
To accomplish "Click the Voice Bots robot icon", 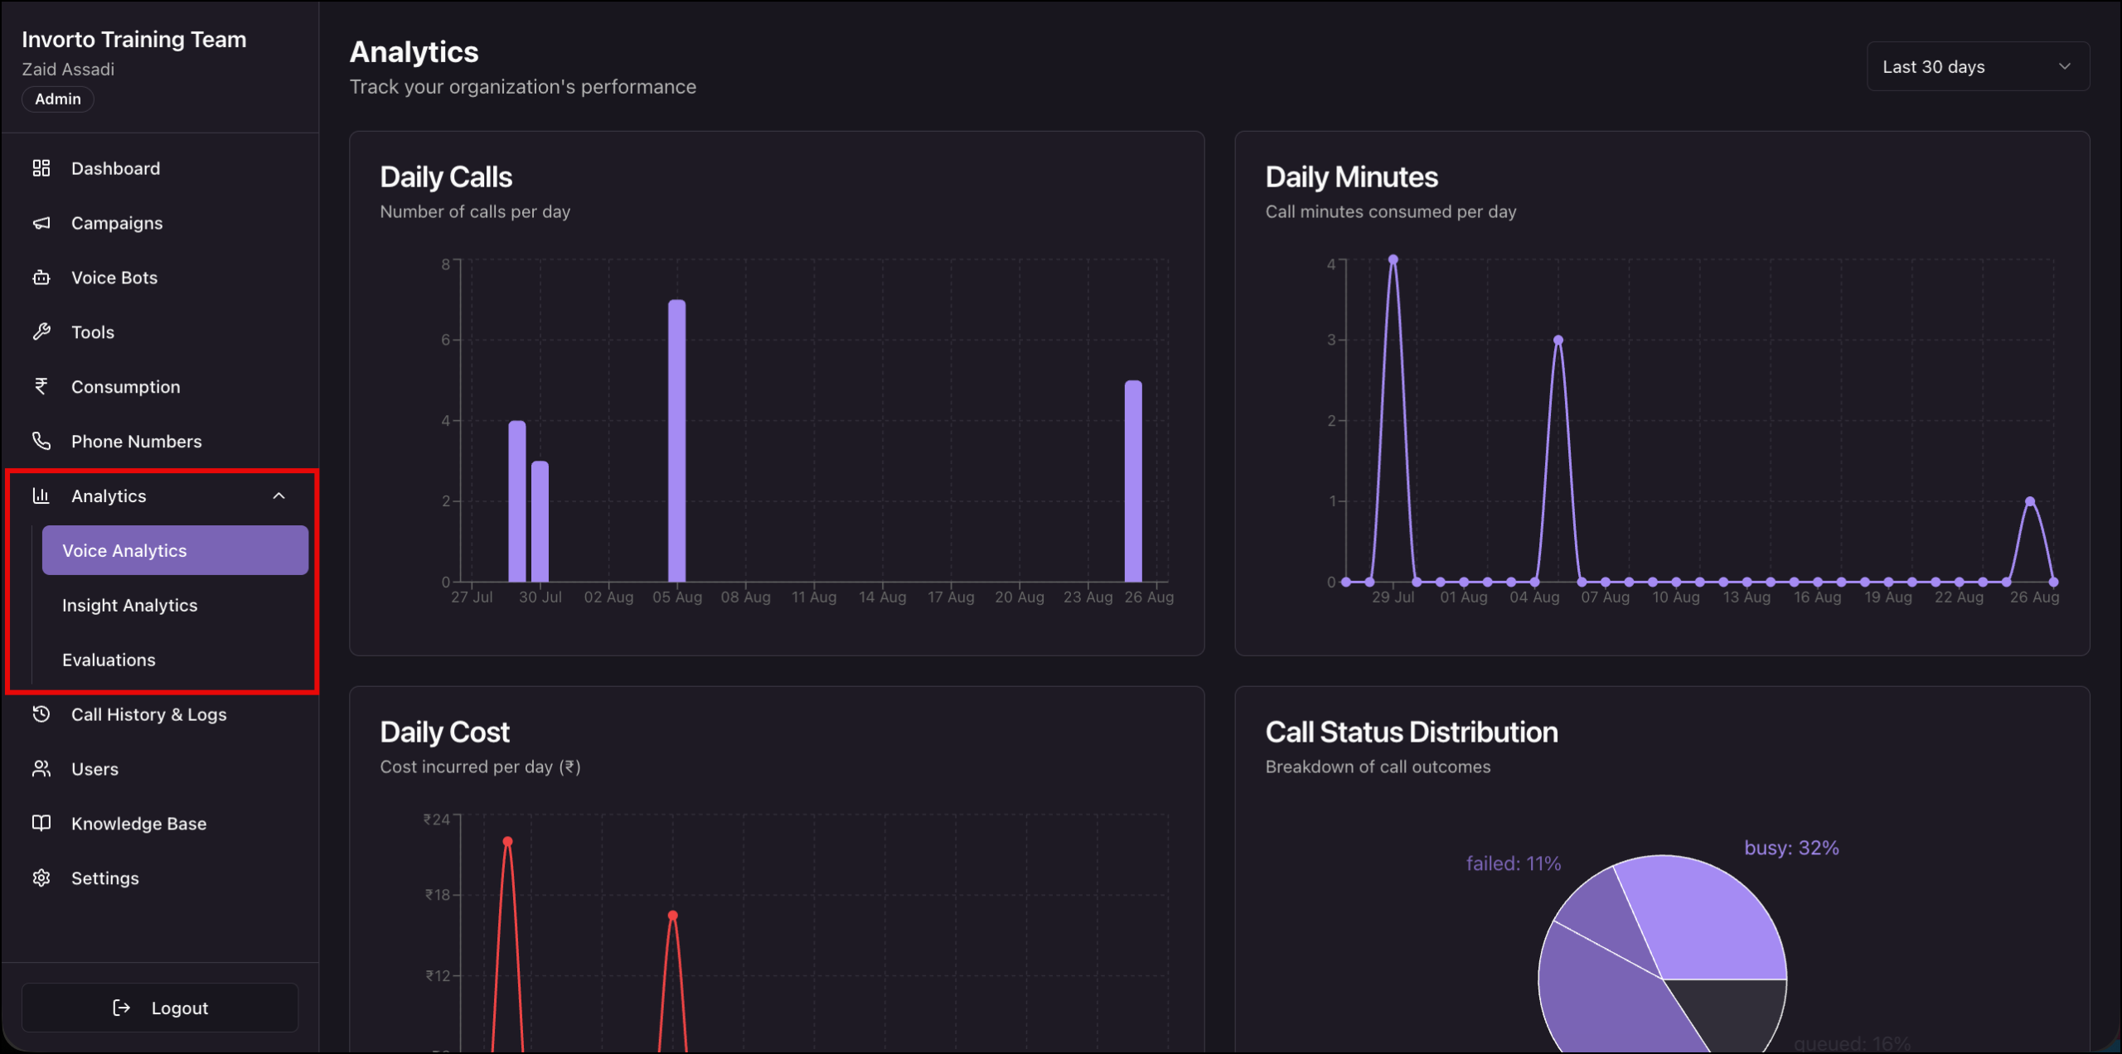I will tap(41, 278).
